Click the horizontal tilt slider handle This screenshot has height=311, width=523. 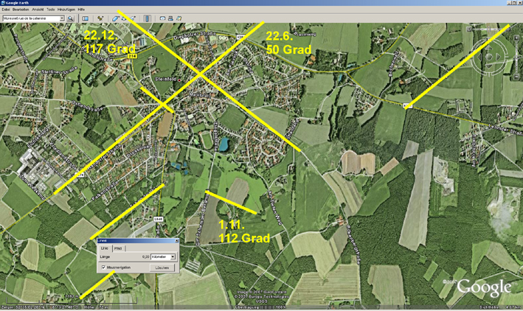click(488, 29)
